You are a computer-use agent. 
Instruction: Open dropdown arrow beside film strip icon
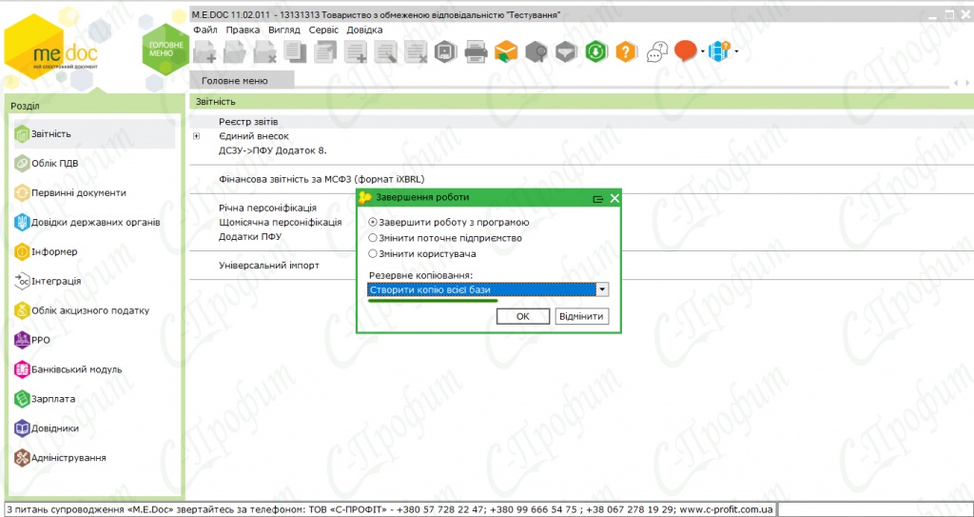coord(736,51)
